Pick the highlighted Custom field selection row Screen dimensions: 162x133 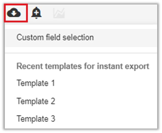click(x=81, y=38)
